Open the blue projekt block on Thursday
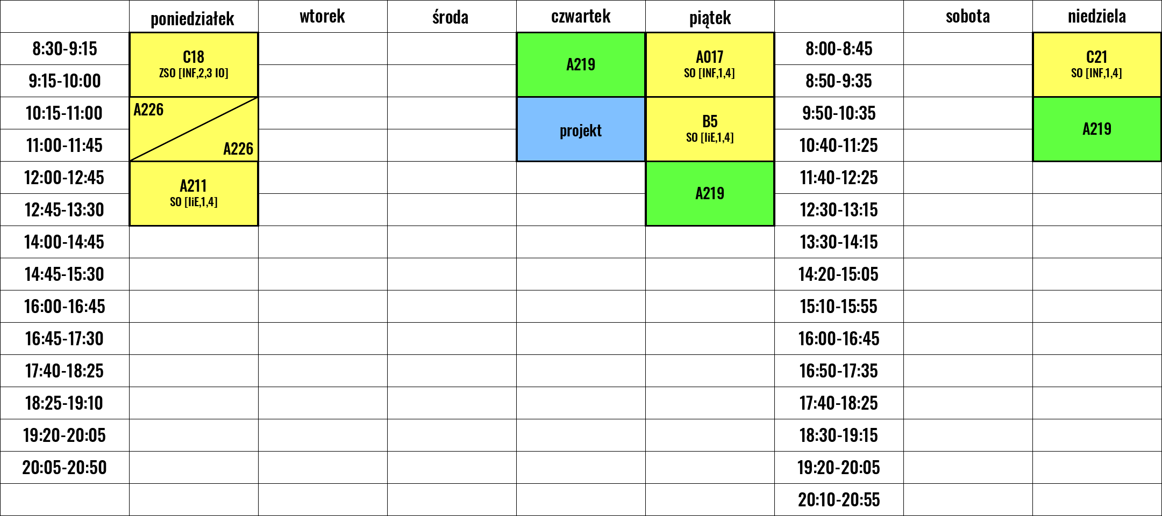 581,129
